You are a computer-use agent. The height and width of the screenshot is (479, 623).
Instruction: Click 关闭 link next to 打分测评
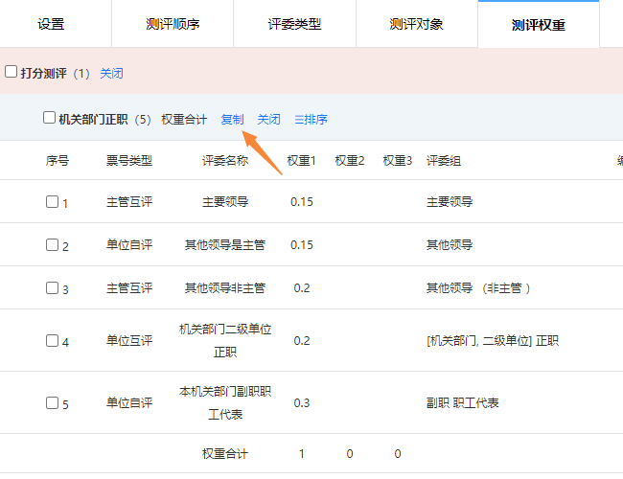pos(111,74)
